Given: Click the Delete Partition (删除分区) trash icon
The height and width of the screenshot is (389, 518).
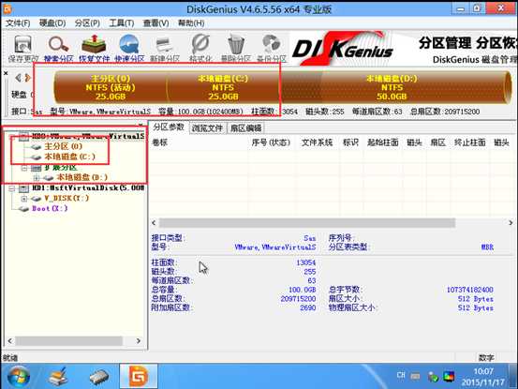Looking at the screenshot, I should (x=235, y=48).
